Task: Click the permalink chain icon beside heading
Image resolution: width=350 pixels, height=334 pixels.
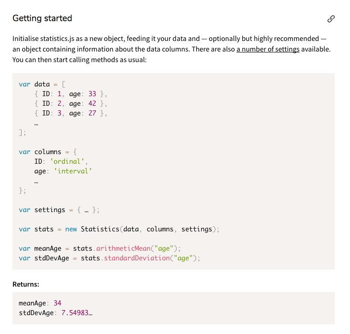Action: pos(331,19)
